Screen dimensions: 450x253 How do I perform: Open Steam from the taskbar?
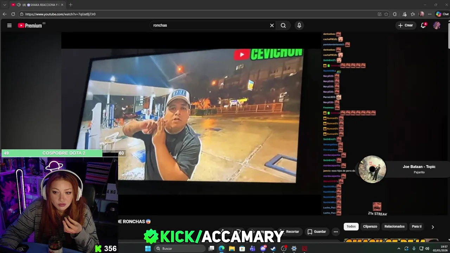273,248
